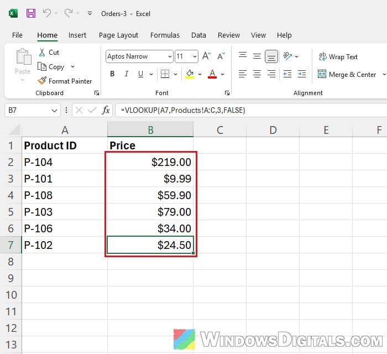Expand the Paste options arrow
The width and height of the screenshot is (387, 354).
tap(23, 80)
